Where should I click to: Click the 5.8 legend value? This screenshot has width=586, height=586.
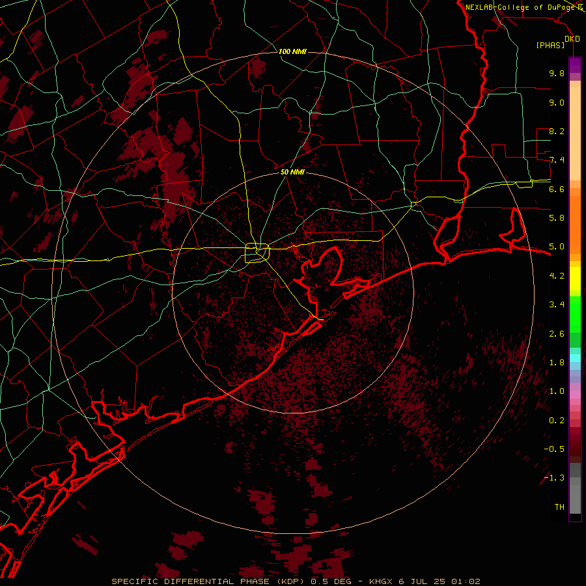(557, 218)
